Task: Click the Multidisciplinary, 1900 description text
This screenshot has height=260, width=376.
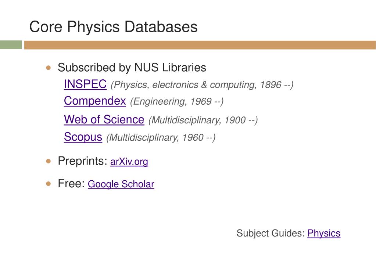Action: tap(203, 120)
